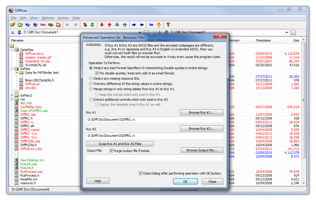Click the Close button next to OK
This screenshot has width=316, height=200.
[x=213, y=181]
